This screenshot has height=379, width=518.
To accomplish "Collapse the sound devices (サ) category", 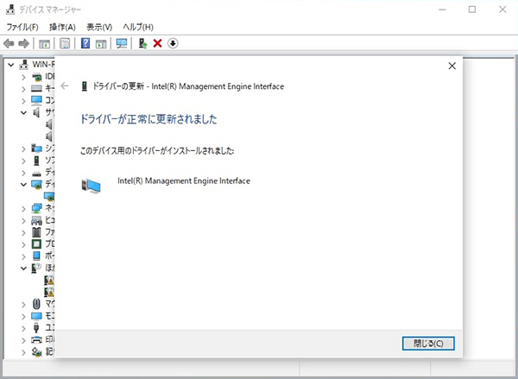I will point(23,113).
